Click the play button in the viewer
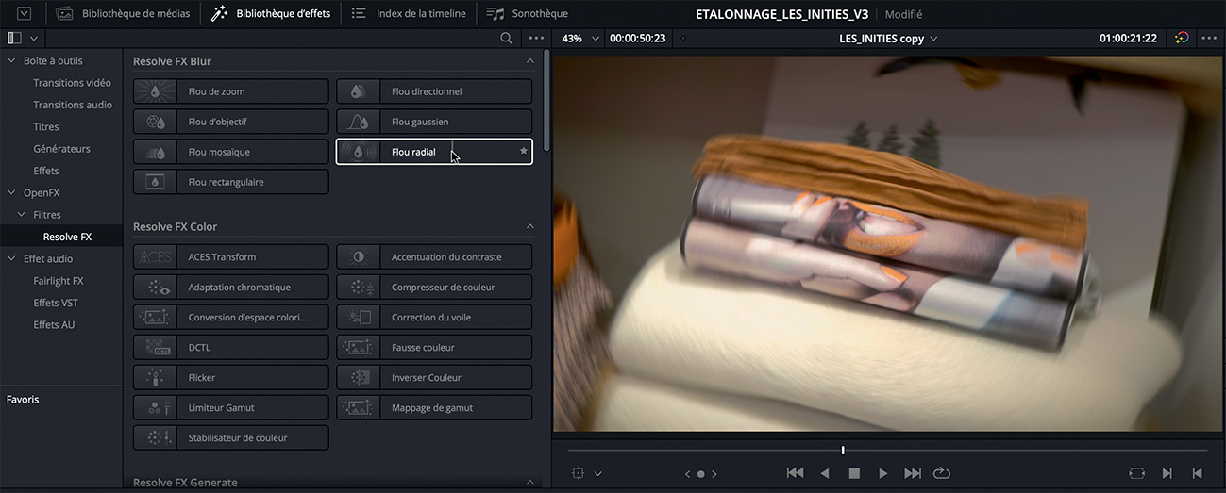The height and width of the screenshot is (493, 1226). [x=882, y=473]
